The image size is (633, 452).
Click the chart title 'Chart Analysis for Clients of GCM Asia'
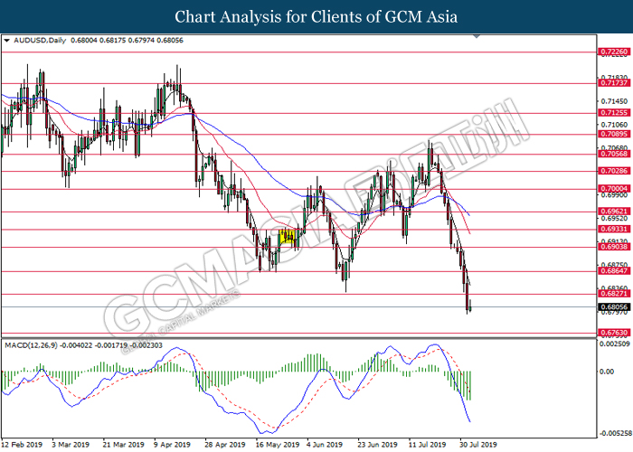316,16
